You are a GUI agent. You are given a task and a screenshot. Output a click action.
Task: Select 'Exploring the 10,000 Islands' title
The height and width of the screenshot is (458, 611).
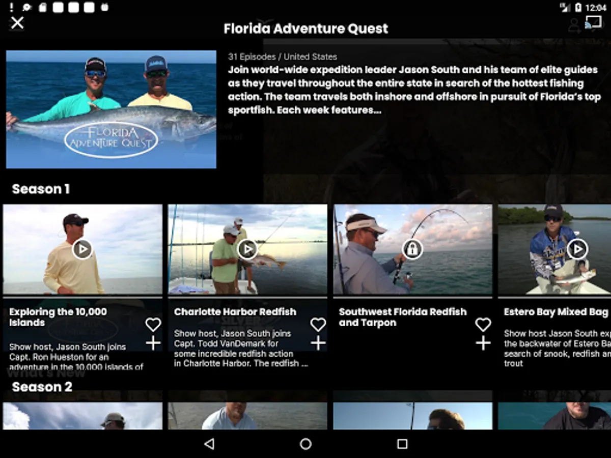pyautogui.click(x=58, y=317)
